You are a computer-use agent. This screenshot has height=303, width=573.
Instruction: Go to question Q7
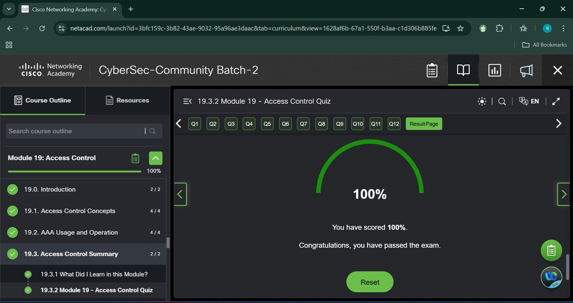point(304,124)
